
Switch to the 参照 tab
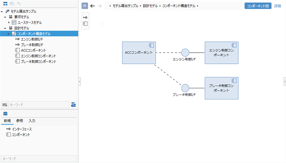(x=20, y=121)
